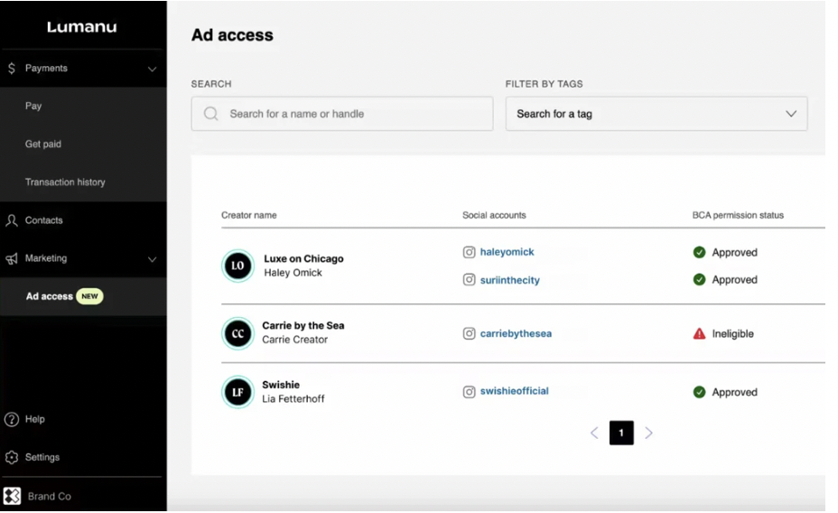Go to next page arrow
838x513 pixels.
[x=648, y=433]
